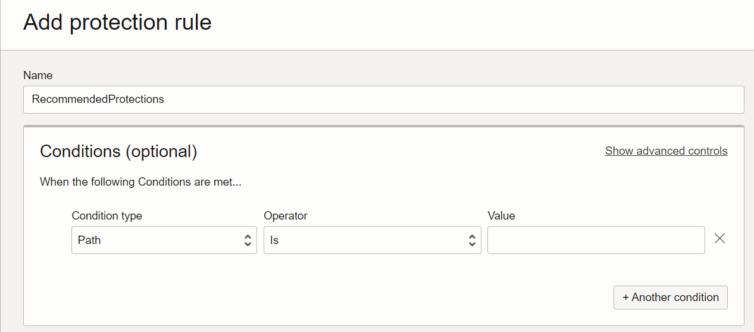Focus the empty Value input field
This screenshot has height=332, width=754.
(596, 240)
